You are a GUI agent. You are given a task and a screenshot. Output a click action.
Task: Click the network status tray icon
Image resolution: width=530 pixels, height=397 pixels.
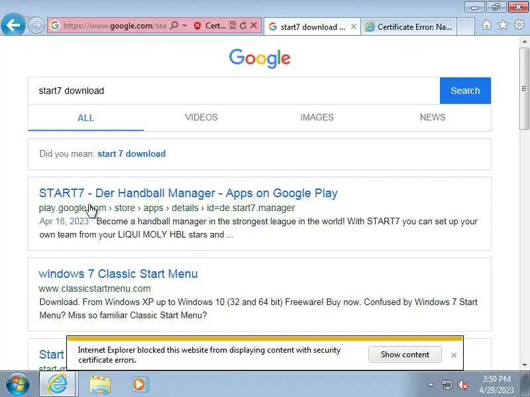coord(447,384)
